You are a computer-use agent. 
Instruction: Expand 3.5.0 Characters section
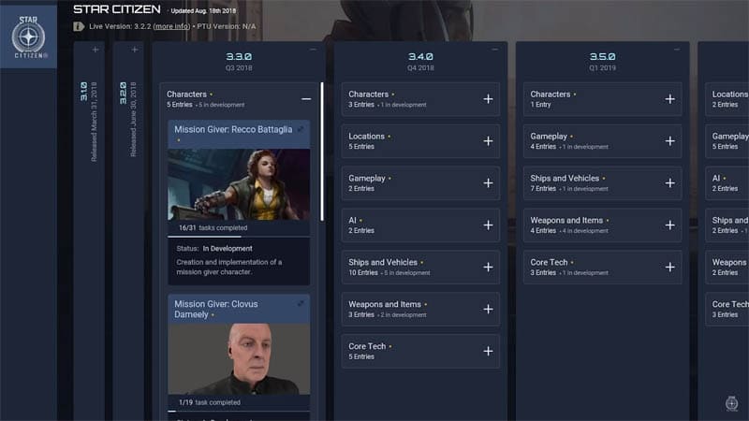669,99
